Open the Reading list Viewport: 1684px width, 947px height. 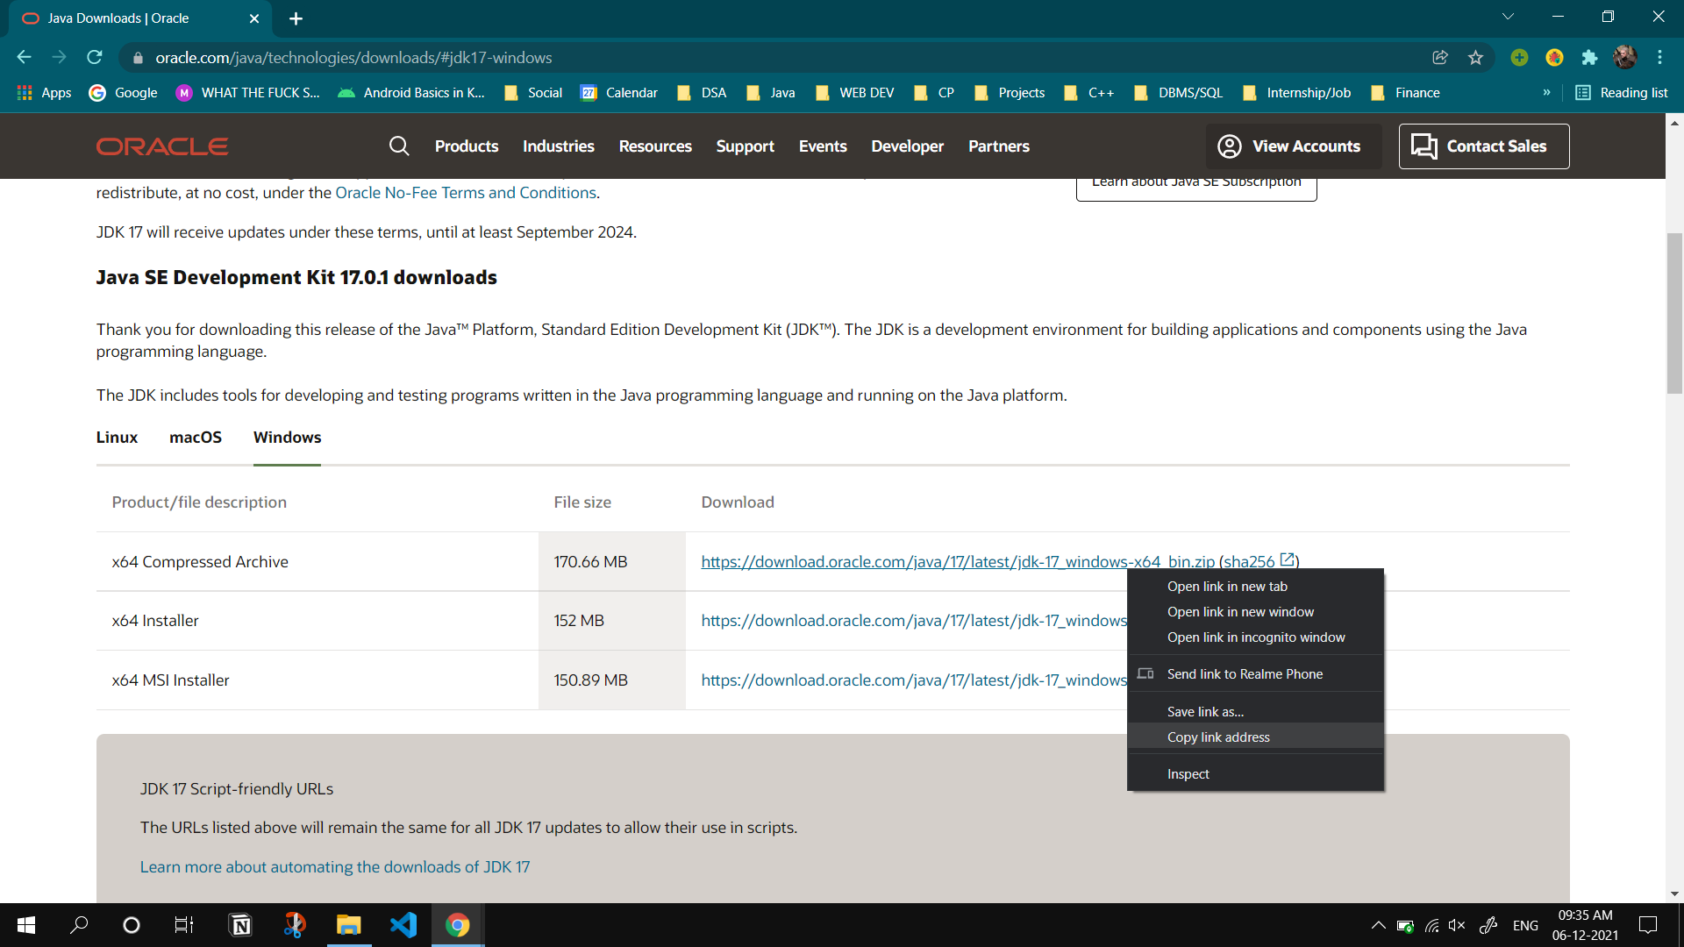pos(1622,92)
